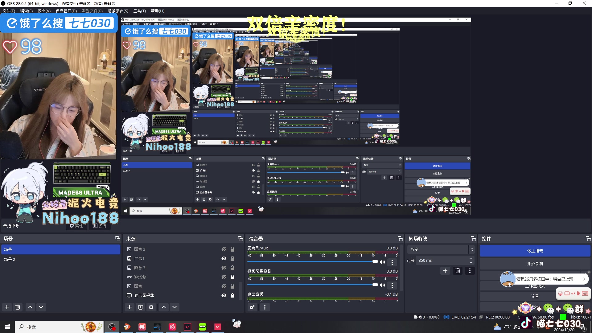Open 领养26只多栋田中 notification popup

tap(544, 279)
